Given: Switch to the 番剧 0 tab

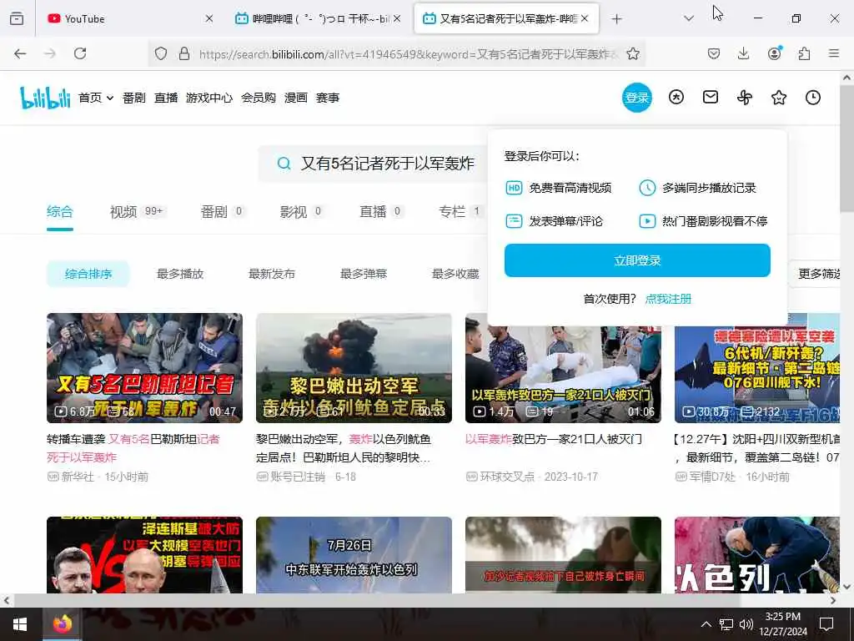Looking at the screenshot, I should pos(222,211).
